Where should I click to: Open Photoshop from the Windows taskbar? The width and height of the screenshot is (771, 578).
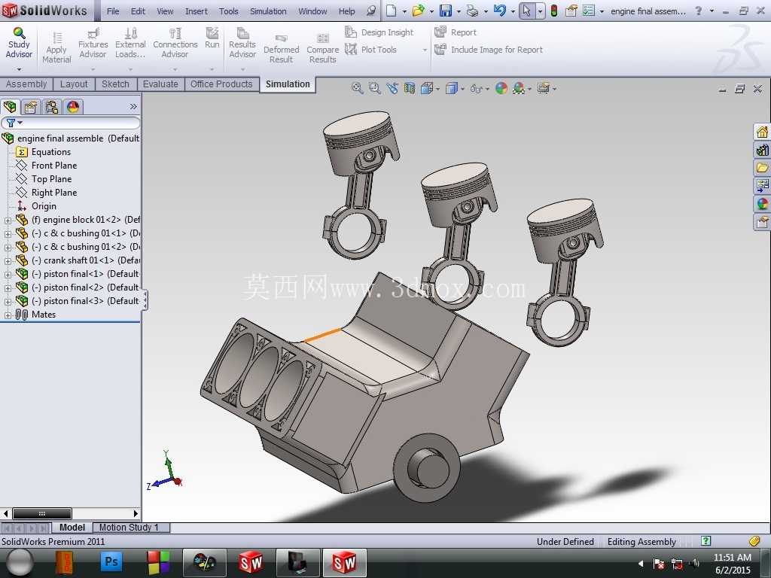coord(111,562)
